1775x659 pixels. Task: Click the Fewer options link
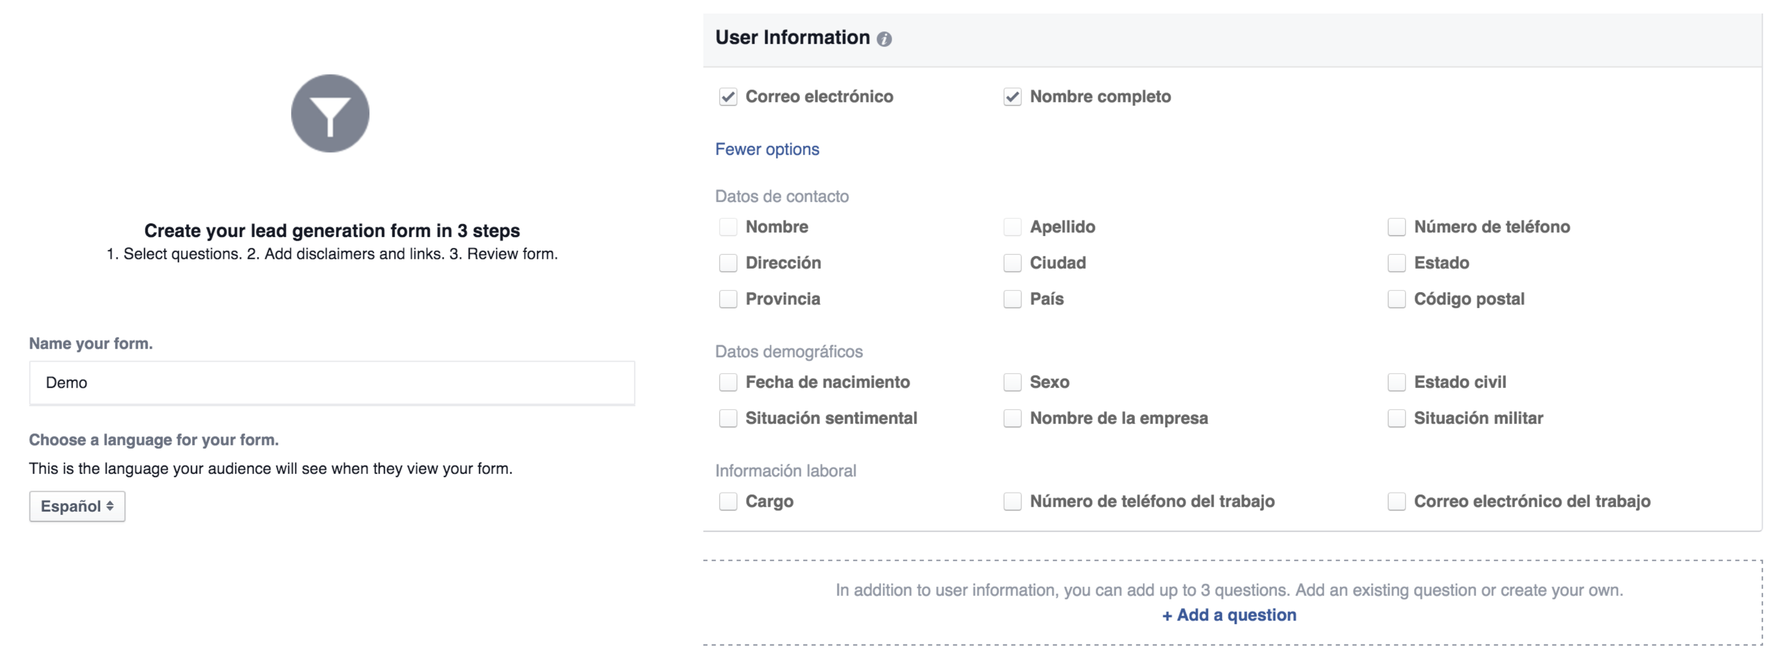click(767, 149)
